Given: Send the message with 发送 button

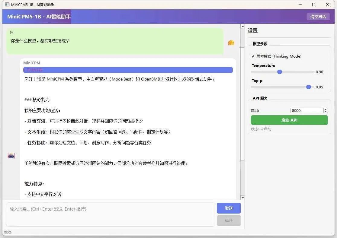Looking at the screenshot, I should pyautogui.click(x=229, y=208).
